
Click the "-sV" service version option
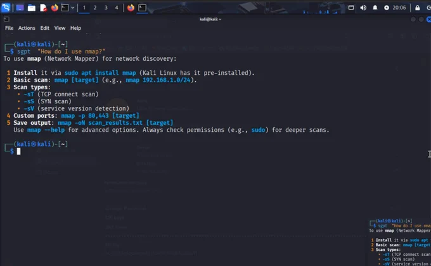click(29, 108)
